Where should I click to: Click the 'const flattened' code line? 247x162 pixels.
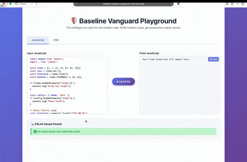(x=49, y=74)
